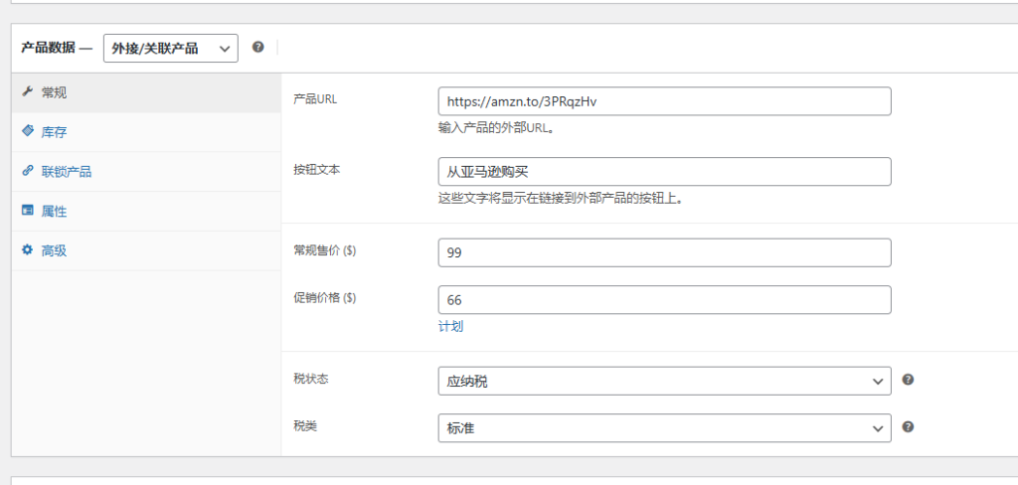Click the 按钮文本 input field
Screen dimensions: 1018x485
point(664,171)
